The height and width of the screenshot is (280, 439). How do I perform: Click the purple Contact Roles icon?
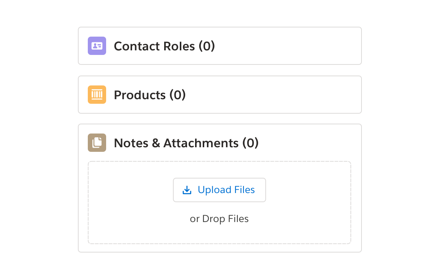coord(97,46)
